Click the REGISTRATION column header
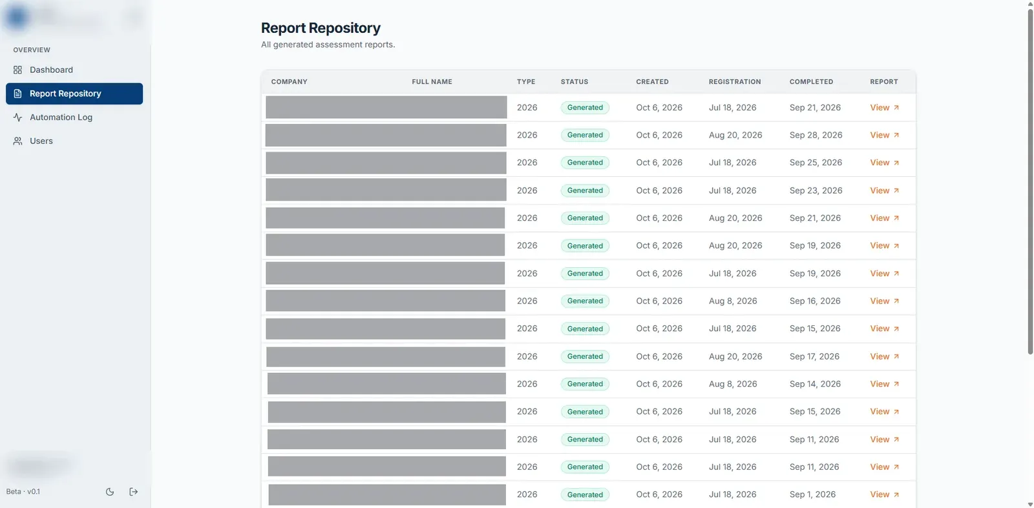The width and height of the screenshot is (1034, 508). pyautogui.click(x=735, y=82)
